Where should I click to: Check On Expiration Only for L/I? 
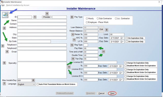click(x=127, y=42)
